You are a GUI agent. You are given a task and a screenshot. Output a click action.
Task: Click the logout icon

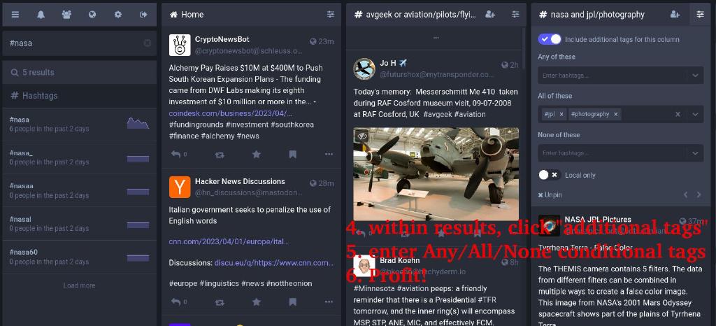coord(143,15)
